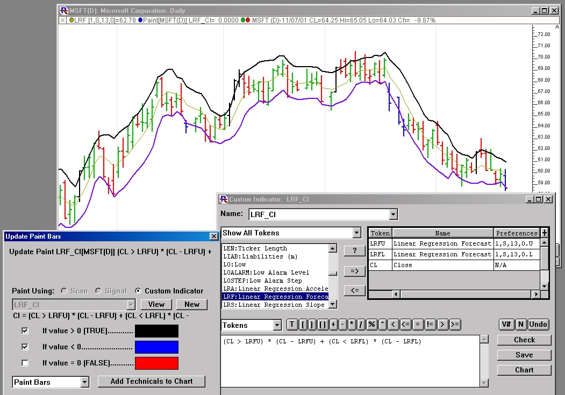Select the Custom Indicator radio button

[x=138, y=291]
